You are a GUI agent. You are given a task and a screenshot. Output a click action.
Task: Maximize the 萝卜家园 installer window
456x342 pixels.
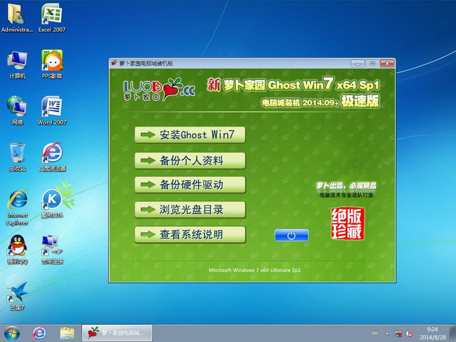point(373,63)
